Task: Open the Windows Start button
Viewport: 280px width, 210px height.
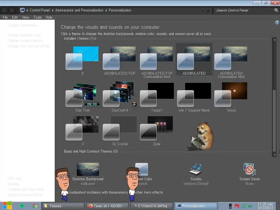Action: (x=7, y=206)
